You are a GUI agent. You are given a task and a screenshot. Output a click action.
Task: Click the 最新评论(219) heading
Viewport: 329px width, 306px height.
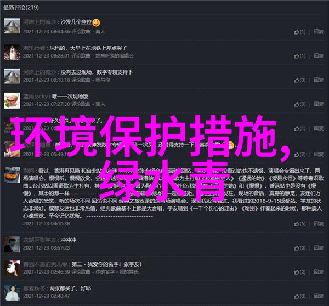[21, 8]
